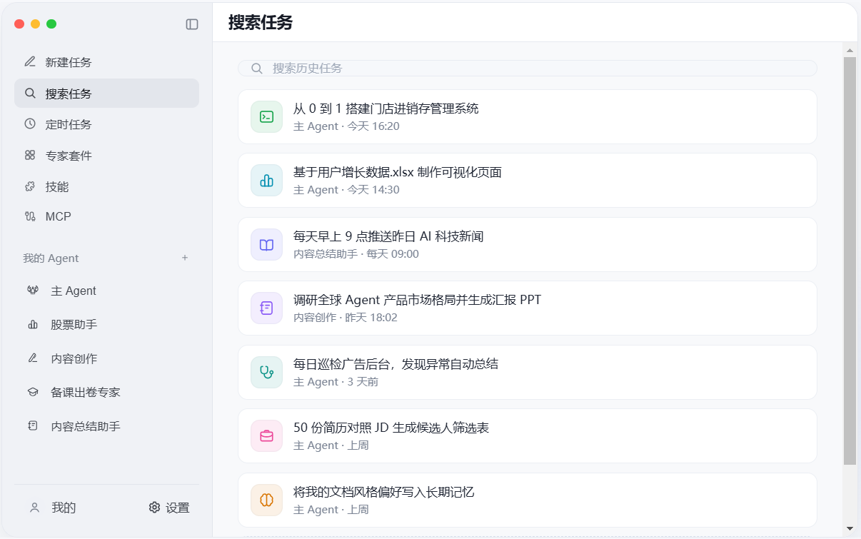Click the connector icon beside MCP
Screen dimensions: 861x539
click(x=30, y=216)
